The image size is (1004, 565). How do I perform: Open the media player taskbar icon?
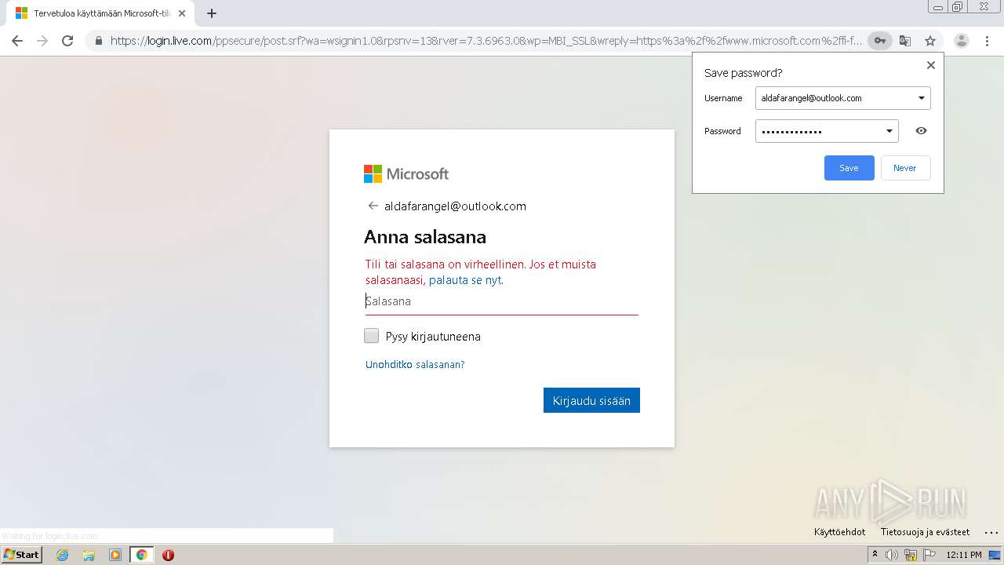tap(115, 555)
